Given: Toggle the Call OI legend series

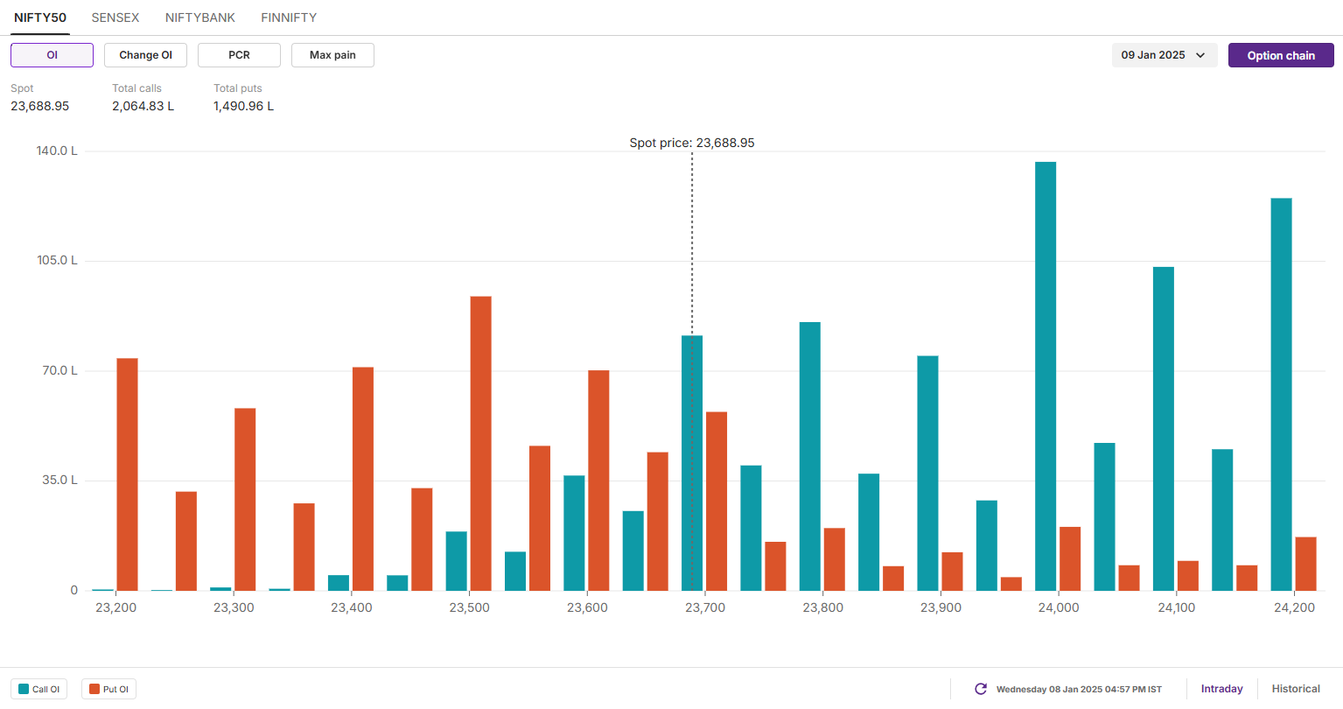Looking at the screenshot, I should tap(38, 689).
